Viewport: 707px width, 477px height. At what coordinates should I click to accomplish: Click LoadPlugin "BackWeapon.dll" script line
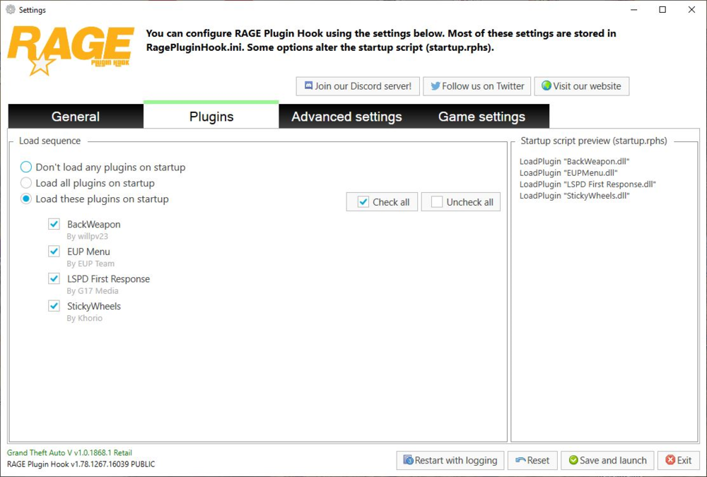[x=574, y=161]
